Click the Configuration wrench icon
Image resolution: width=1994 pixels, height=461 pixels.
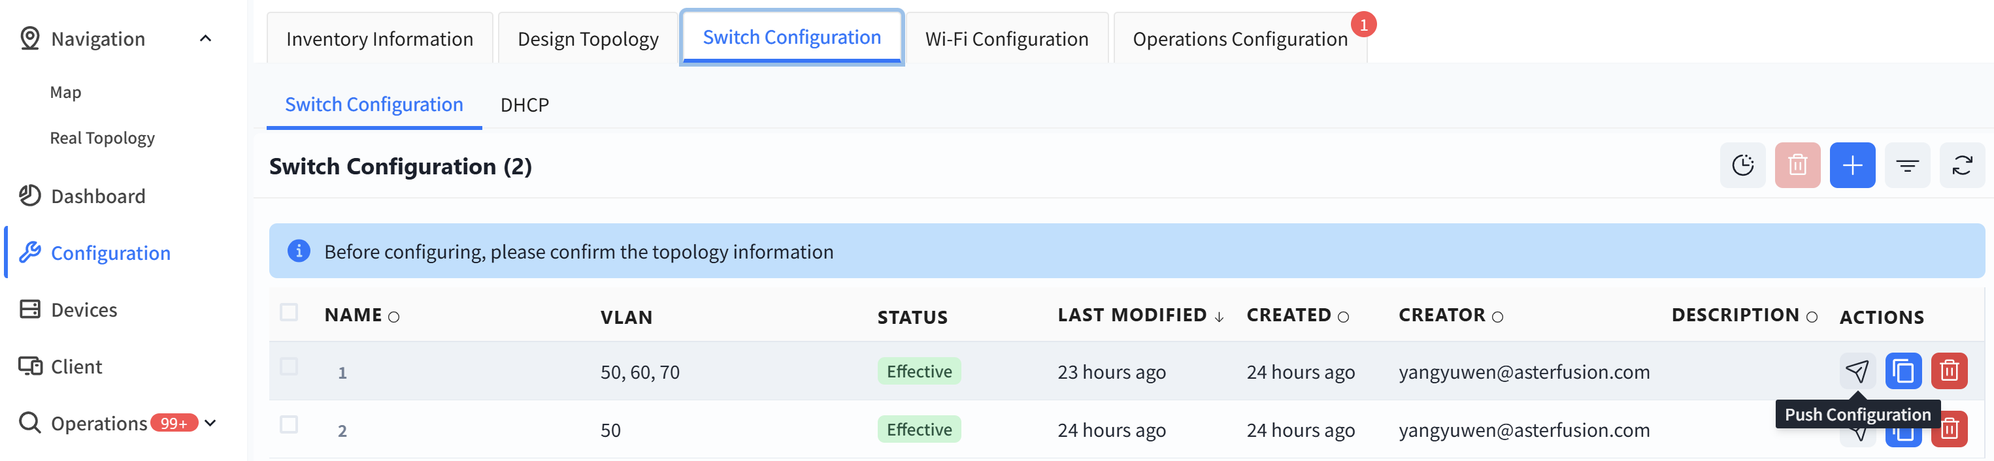[30, 252]
